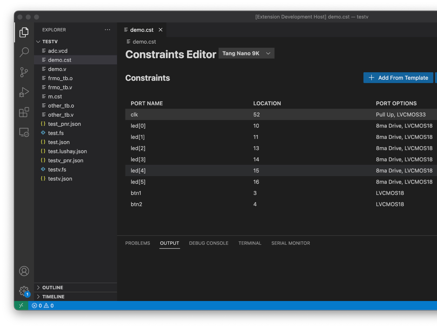Select the clk constraint row

click(x=281, y=114)
